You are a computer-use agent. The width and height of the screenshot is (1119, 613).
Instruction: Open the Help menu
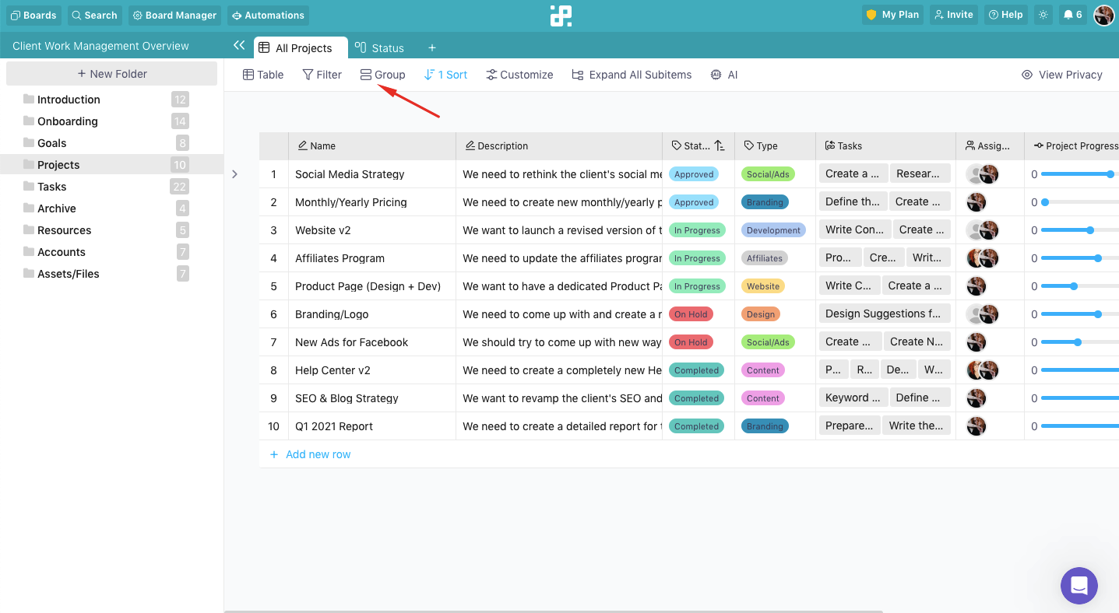click(x=1005, y=15)
